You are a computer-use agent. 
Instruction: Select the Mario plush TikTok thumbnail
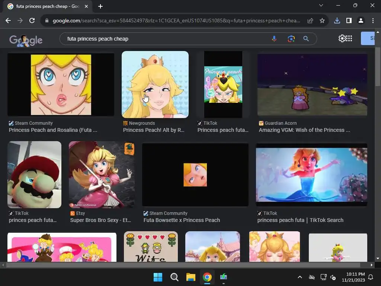coord(34,175)
